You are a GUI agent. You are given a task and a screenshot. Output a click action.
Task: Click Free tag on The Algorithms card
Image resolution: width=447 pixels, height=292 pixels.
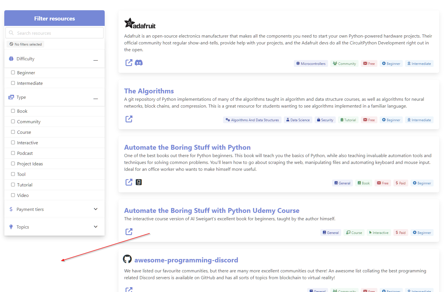click(369, 120)
